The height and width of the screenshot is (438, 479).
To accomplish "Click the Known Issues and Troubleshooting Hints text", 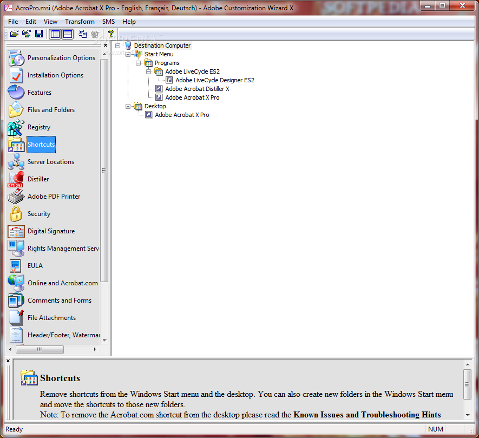I will [367, 415].
